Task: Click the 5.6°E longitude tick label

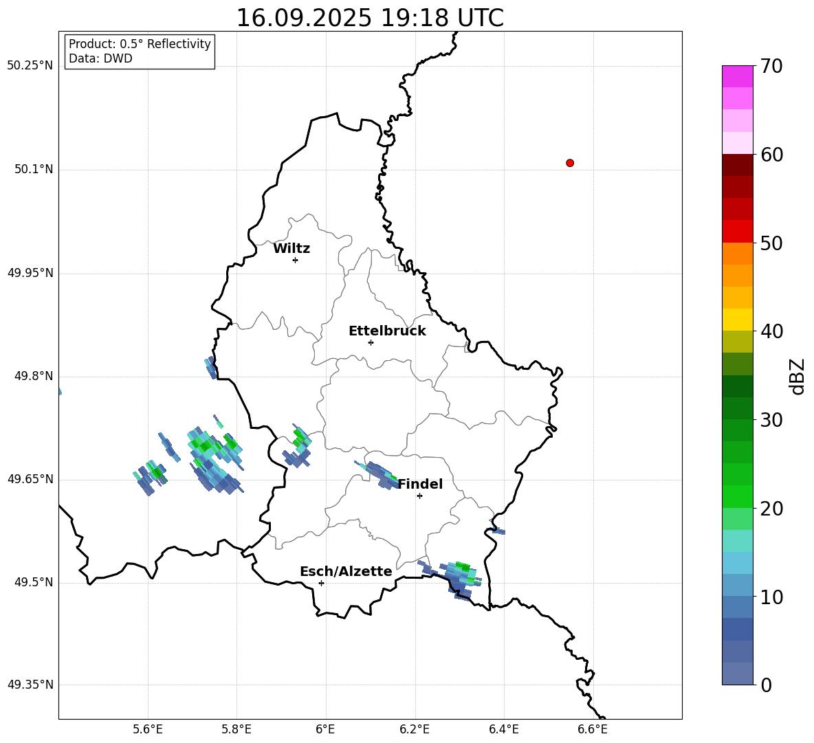Action: click(148, 729)
